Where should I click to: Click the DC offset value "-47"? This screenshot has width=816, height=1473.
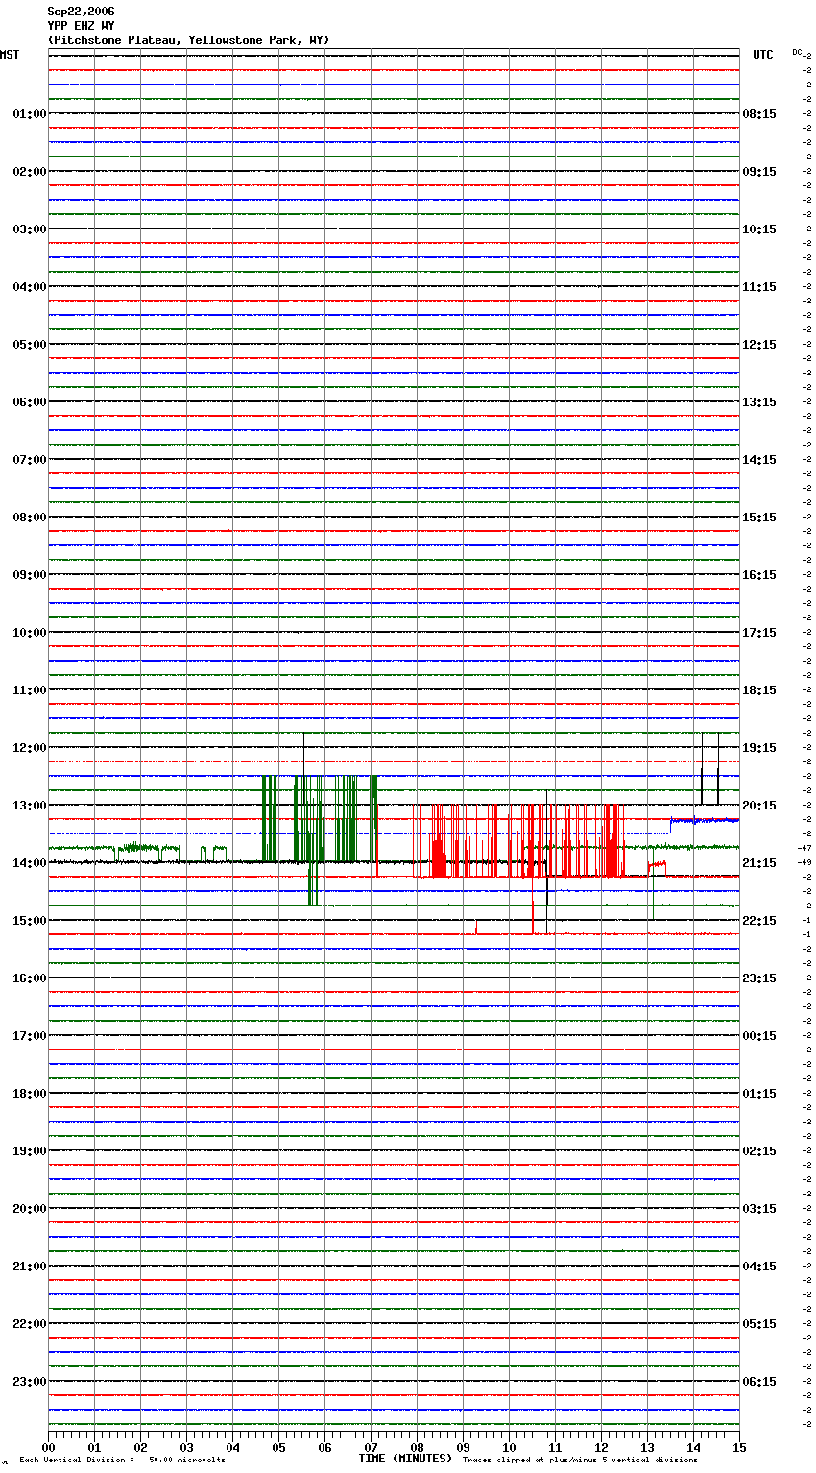tap(804, 849)
